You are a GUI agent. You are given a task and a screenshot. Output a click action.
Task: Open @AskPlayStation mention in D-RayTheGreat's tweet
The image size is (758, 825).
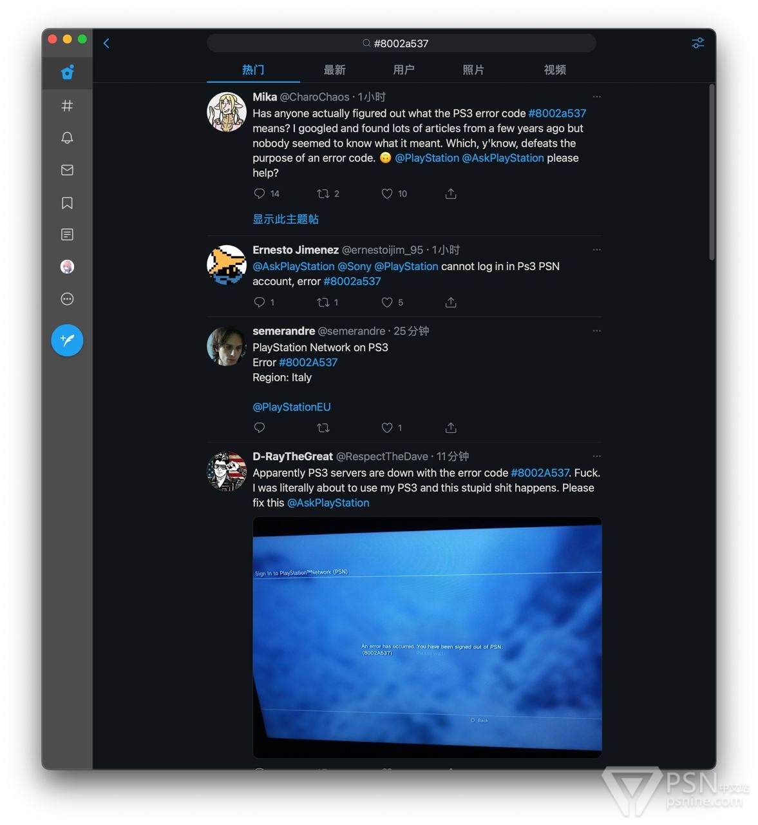(328, 503)
